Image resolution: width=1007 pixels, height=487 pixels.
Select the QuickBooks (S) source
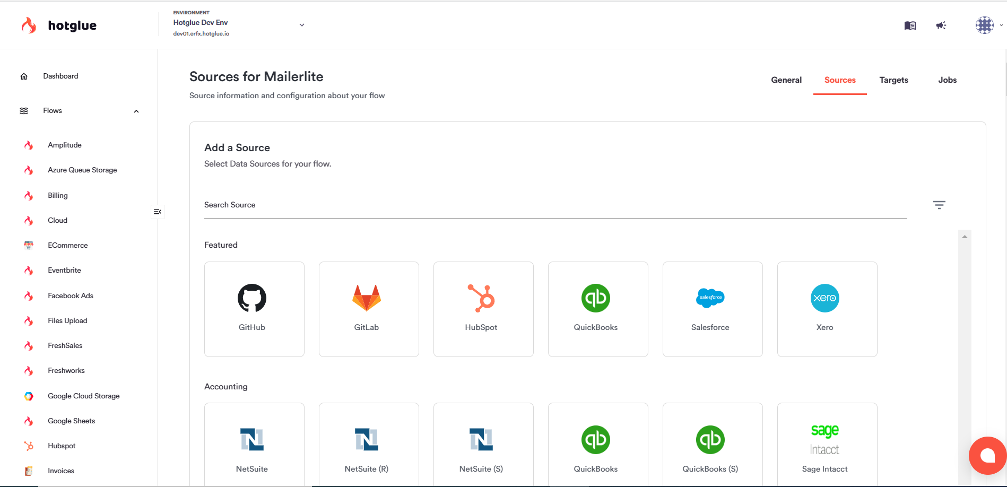click(713, 445)
